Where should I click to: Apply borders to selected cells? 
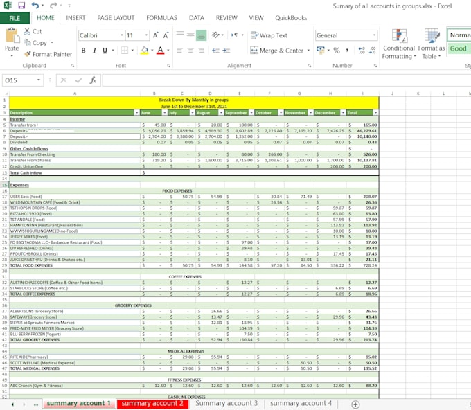(x=125, y=50)
